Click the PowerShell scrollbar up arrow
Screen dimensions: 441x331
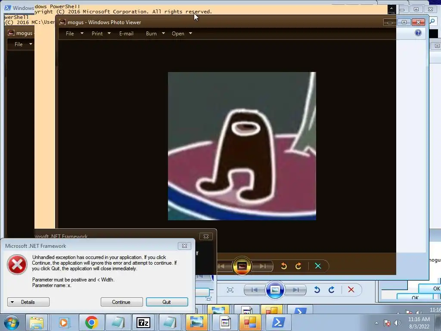pyautogui.click(x=391, y=9)
